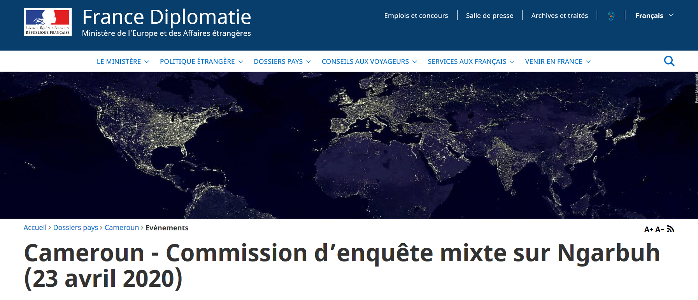Open the search magnifier icon

tap(669, 61)
